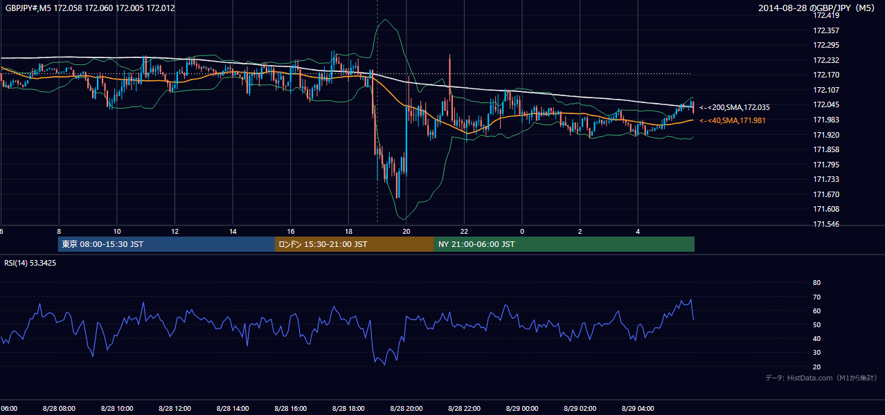Click the 200 SMA label reading 172.035
Viewport: 885px width, 415px height.
734,107
